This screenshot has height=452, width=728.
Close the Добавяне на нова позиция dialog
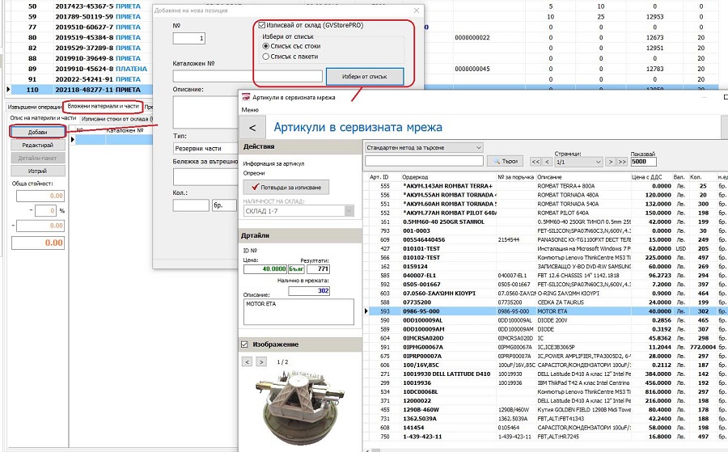(x=417, y=11)
